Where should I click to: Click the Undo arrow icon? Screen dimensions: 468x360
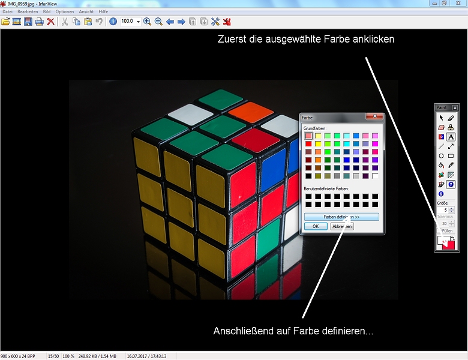tap(99, 22)
